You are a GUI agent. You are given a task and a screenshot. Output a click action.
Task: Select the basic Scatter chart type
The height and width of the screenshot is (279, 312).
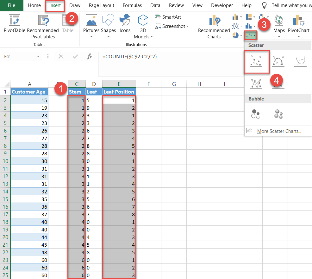(256, 61)
